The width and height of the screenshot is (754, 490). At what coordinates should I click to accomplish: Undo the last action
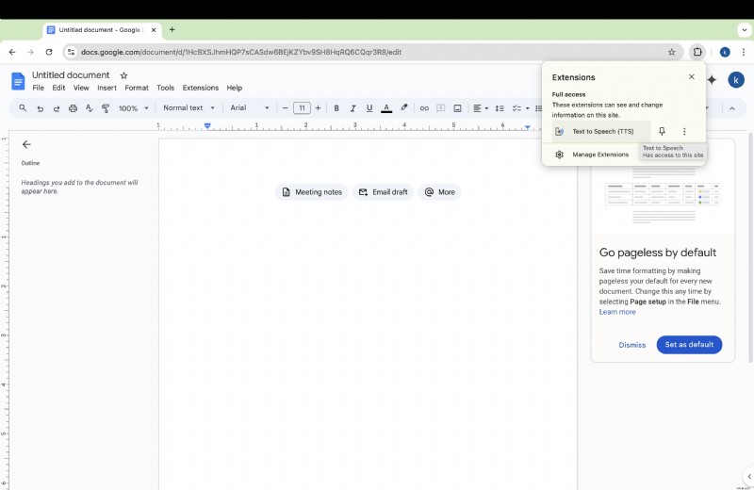point(40,108)
